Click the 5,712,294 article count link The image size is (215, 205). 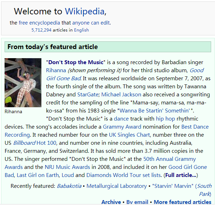pos(41,30)
